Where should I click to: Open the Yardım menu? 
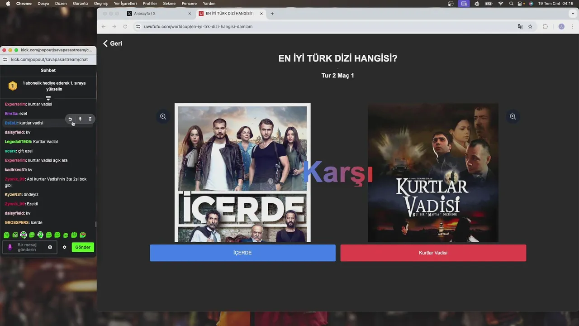pyautogui.click(x=209, y=4)
